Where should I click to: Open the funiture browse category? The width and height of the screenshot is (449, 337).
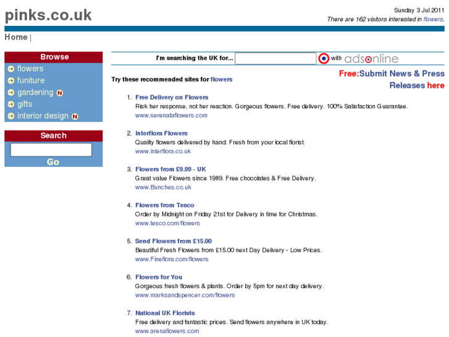pos(31,80)
